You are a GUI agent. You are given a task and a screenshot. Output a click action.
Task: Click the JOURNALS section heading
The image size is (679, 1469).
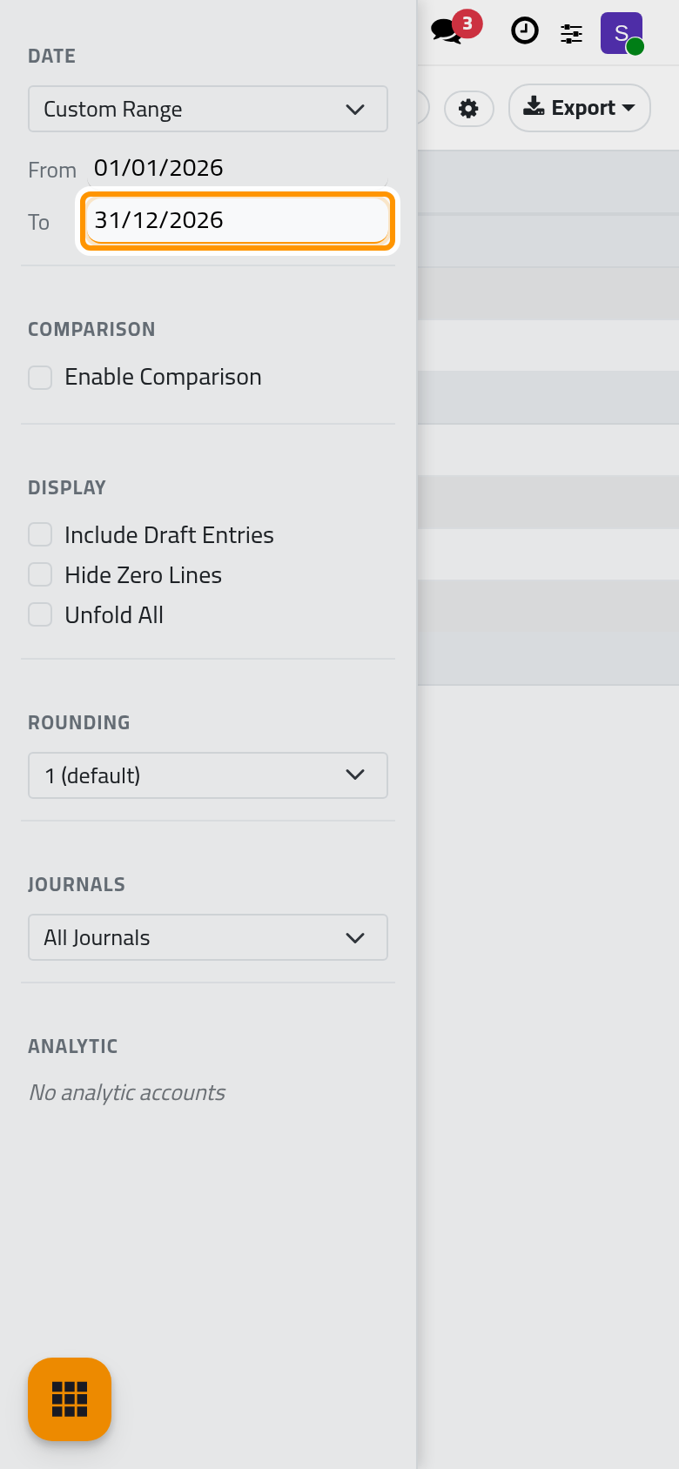(x=77, y=885)
